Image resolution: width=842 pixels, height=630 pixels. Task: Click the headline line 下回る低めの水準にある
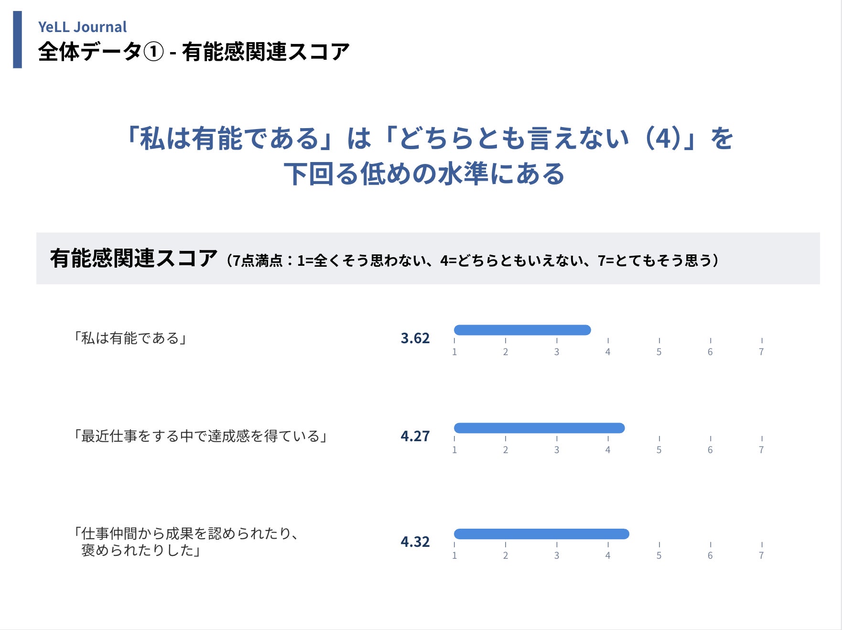coord(424,174)
